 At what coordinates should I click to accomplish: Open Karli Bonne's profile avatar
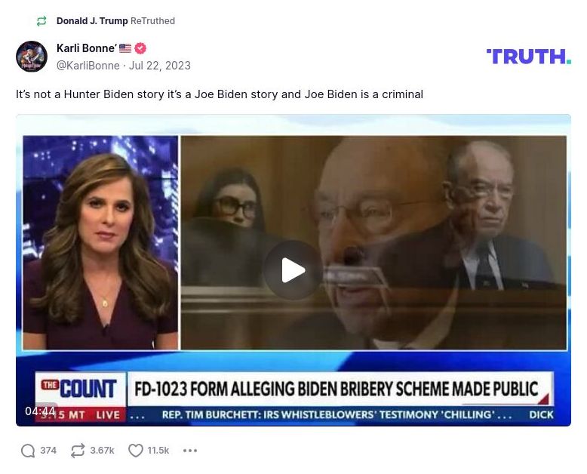coord(32,57)
